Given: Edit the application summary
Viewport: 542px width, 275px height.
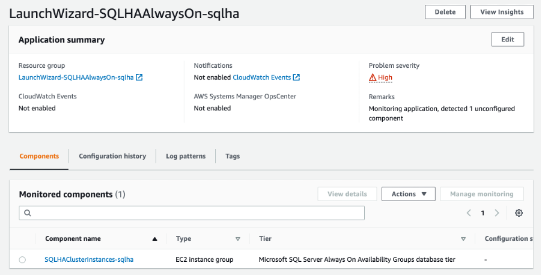Looking at the screenshot, I should click(507, 40).
